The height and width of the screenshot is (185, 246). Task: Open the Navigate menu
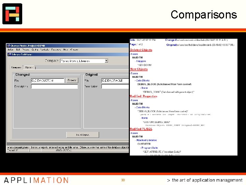(x=45, y=50)
